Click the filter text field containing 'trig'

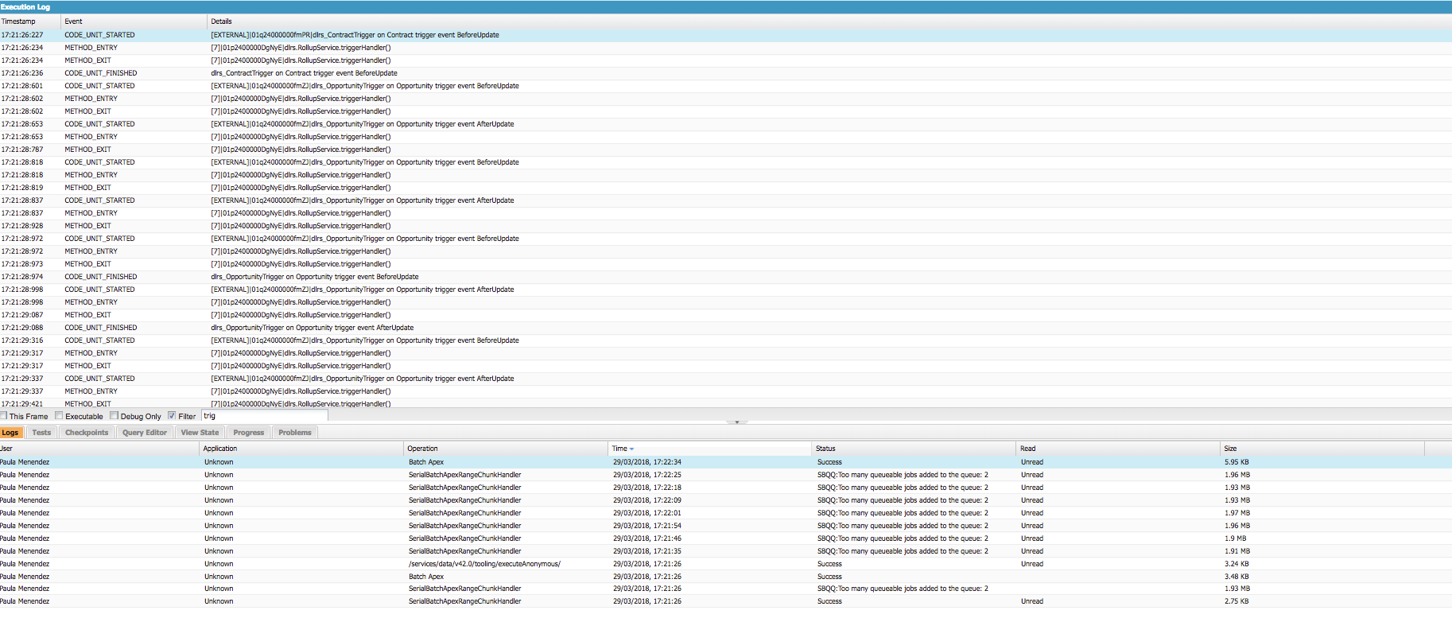click(x=264, y=416)
